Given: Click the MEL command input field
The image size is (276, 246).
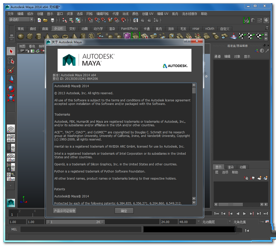Looking at the screenshot, I should click(81, 229).
